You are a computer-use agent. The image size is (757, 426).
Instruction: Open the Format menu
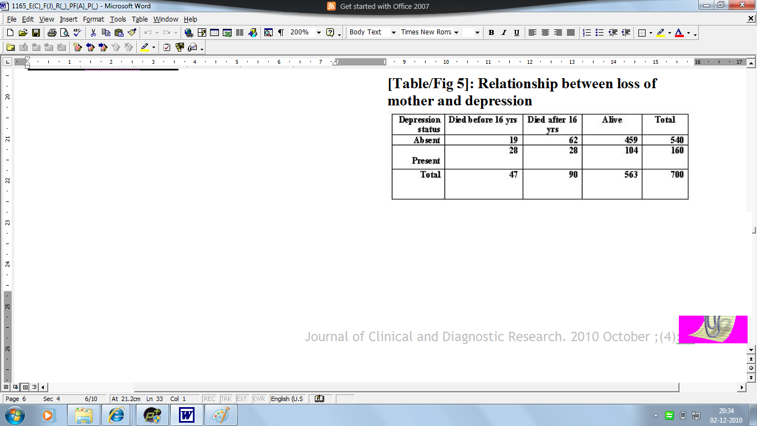(93, 19)
